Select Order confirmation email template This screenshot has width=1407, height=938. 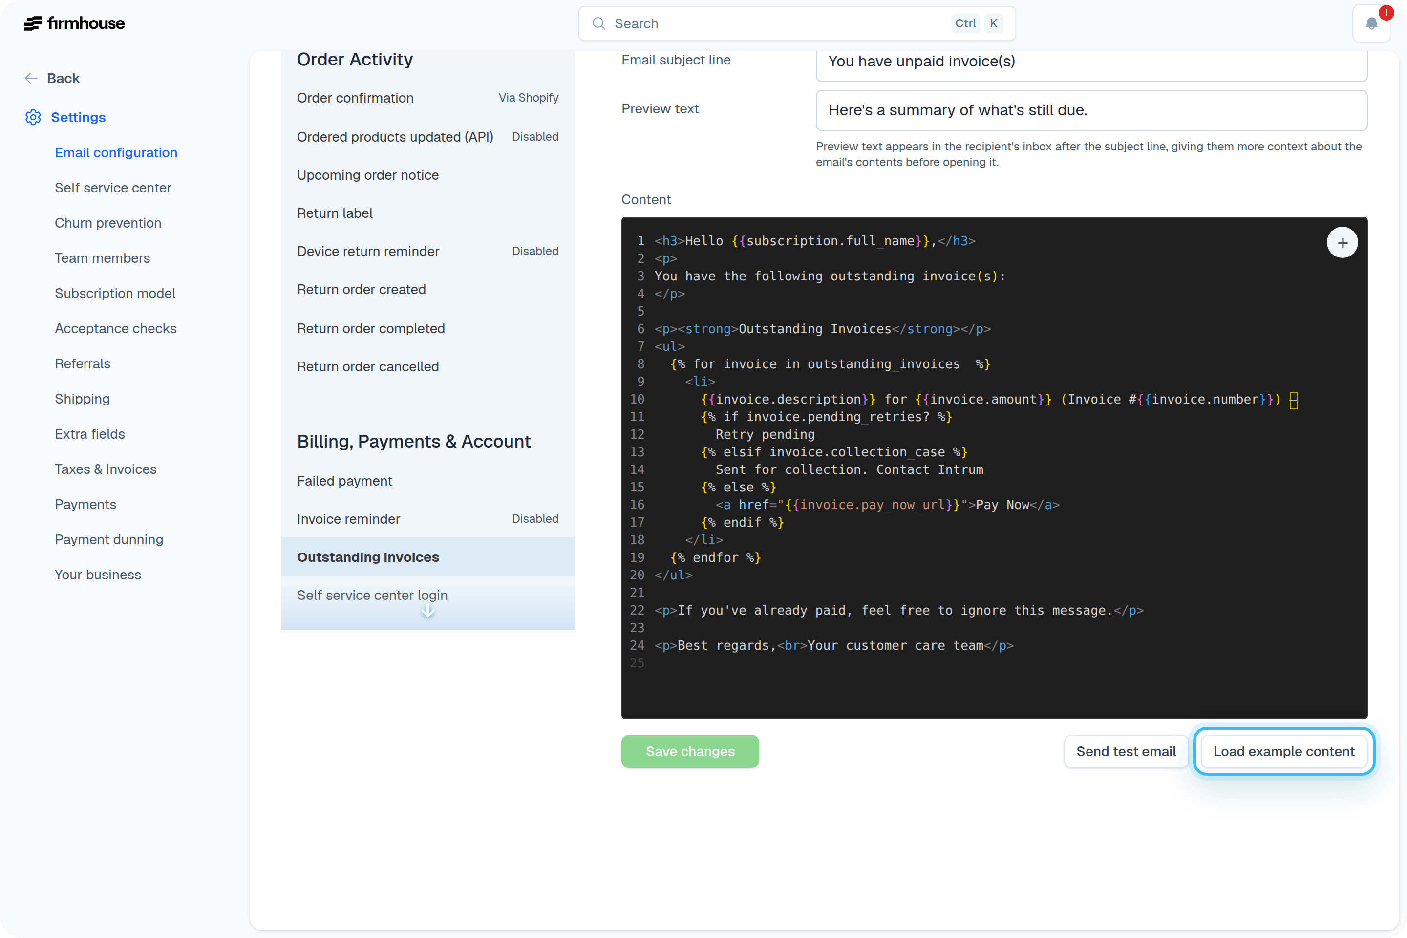428,98
